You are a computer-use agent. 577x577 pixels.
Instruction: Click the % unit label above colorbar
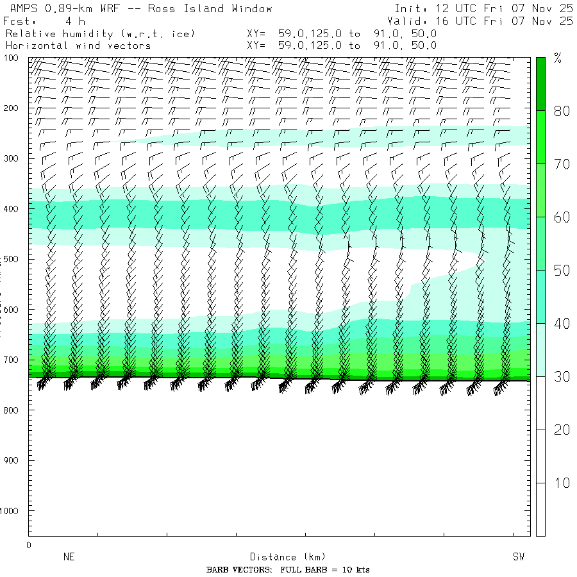(x=558, y=58)
